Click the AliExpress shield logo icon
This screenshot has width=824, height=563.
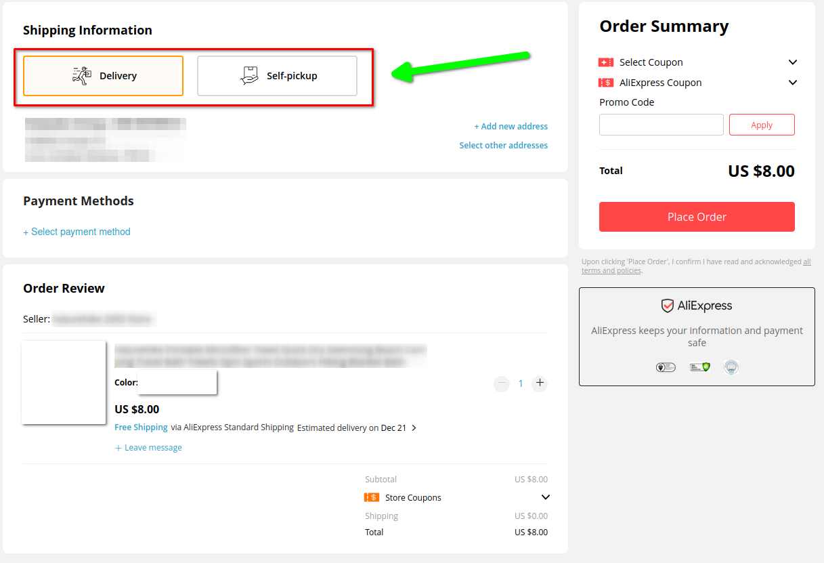668,306
